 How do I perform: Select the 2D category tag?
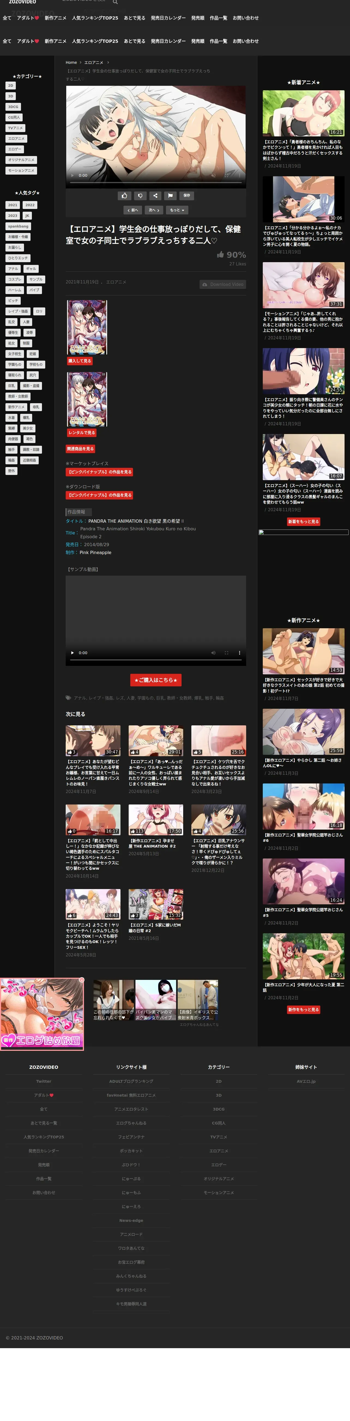(10, 85)
